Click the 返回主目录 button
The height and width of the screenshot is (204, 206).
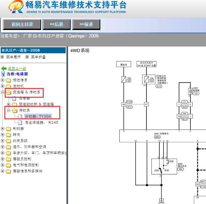pyautogui.click(x=22, y=25)
